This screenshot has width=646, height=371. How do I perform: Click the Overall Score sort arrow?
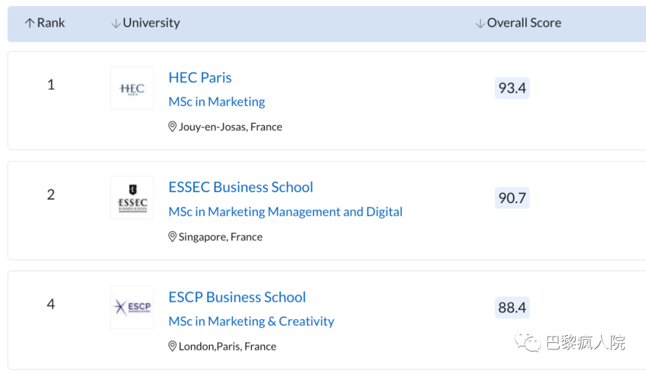pyautogui.click(x=480, y=23)
